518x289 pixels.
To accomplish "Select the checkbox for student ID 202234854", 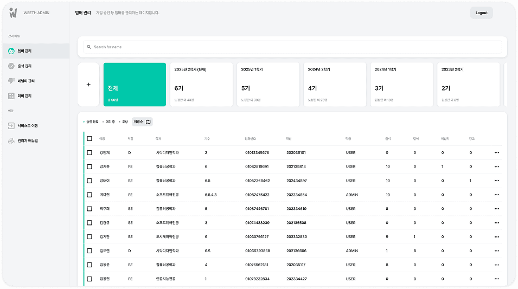I will click(x=89, y=195).
